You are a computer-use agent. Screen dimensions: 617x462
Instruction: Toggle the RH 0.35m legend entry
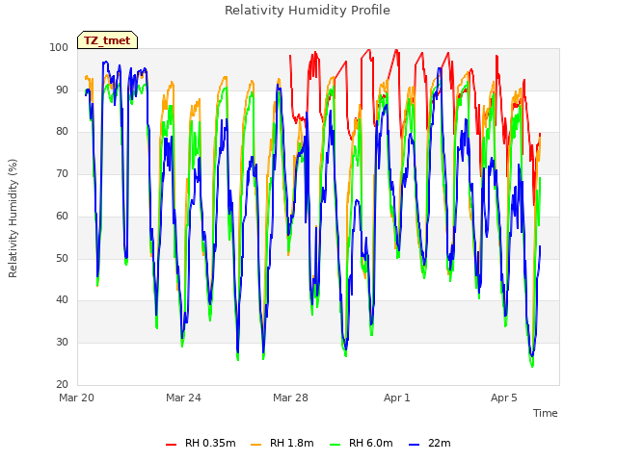[x=201, y=443]
